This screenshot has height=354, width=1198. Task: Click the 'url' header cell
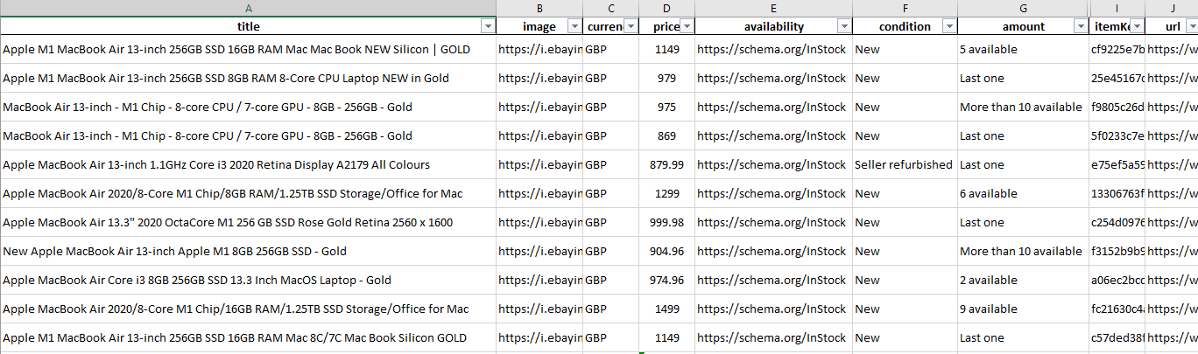(x=1172, y=27)
